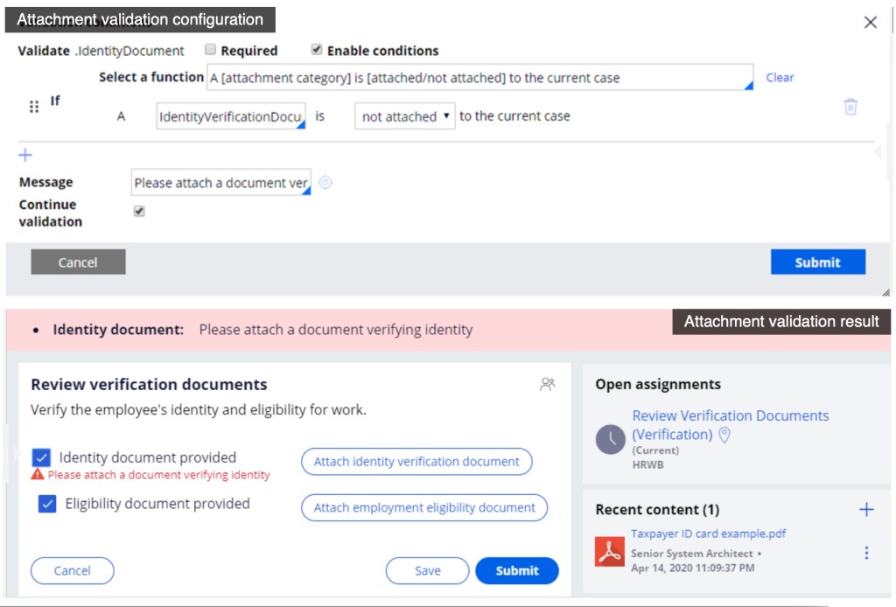Viewport: 896px width, 607px height.
Task: Close the attachment validation dialog
Action: [x=870, y=22]
